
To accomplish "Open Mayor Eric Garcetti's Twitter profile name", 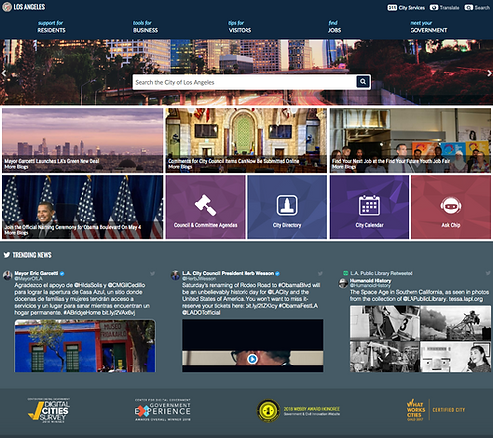I will [36, 273].
